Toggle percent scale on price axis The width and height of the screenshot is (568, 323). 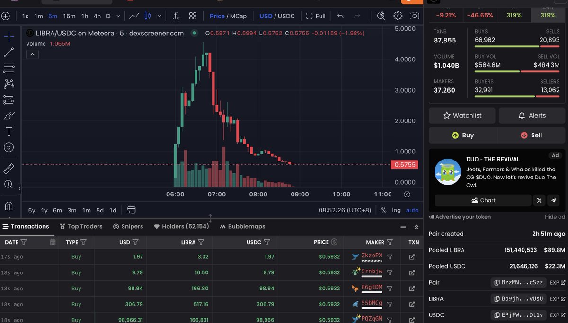pyautogui.click(x=383, y=210)
